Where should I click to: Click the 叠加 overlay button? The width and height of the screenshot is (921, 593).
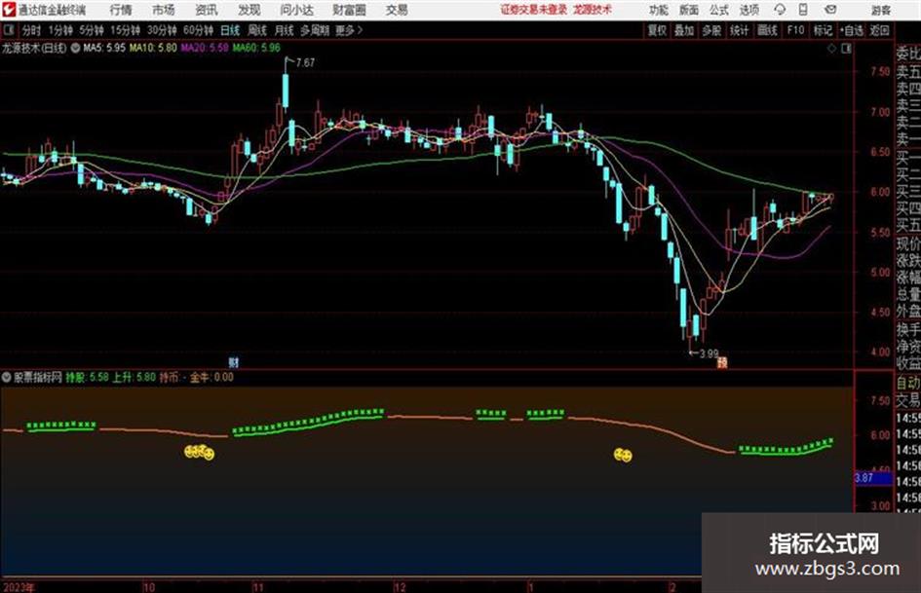[684, 30]
